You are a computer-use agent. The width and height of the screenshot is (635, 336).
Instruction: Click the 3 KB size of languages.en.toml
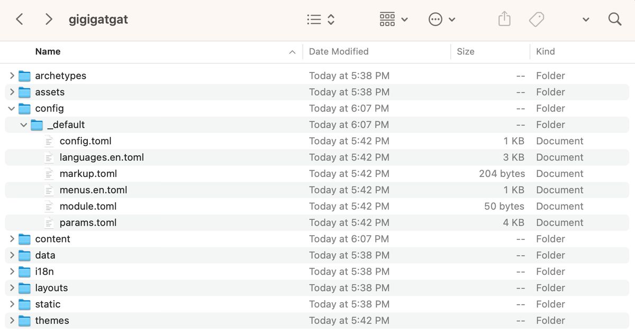tap(514, 157)
